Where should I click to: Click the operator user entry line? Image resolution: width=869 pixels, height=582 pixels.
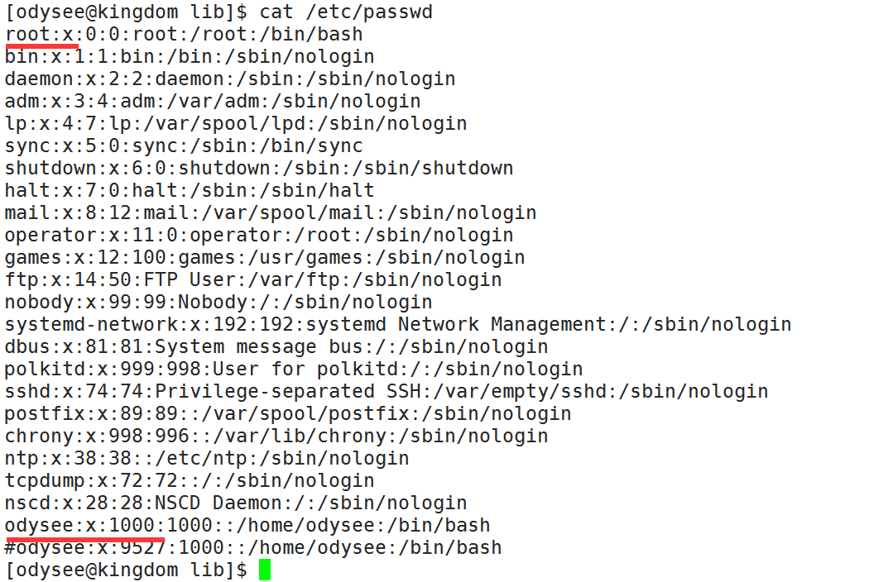coord(259,236)
